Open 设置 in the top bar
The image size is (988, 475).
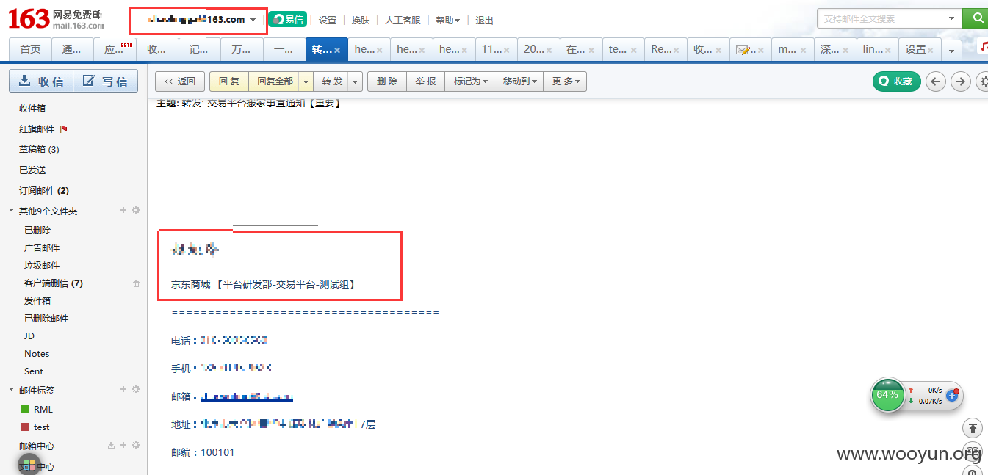328,21
